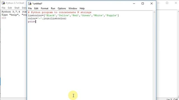Open Window menu in untitled editor
179x100 pixels.
click(73, 8)
